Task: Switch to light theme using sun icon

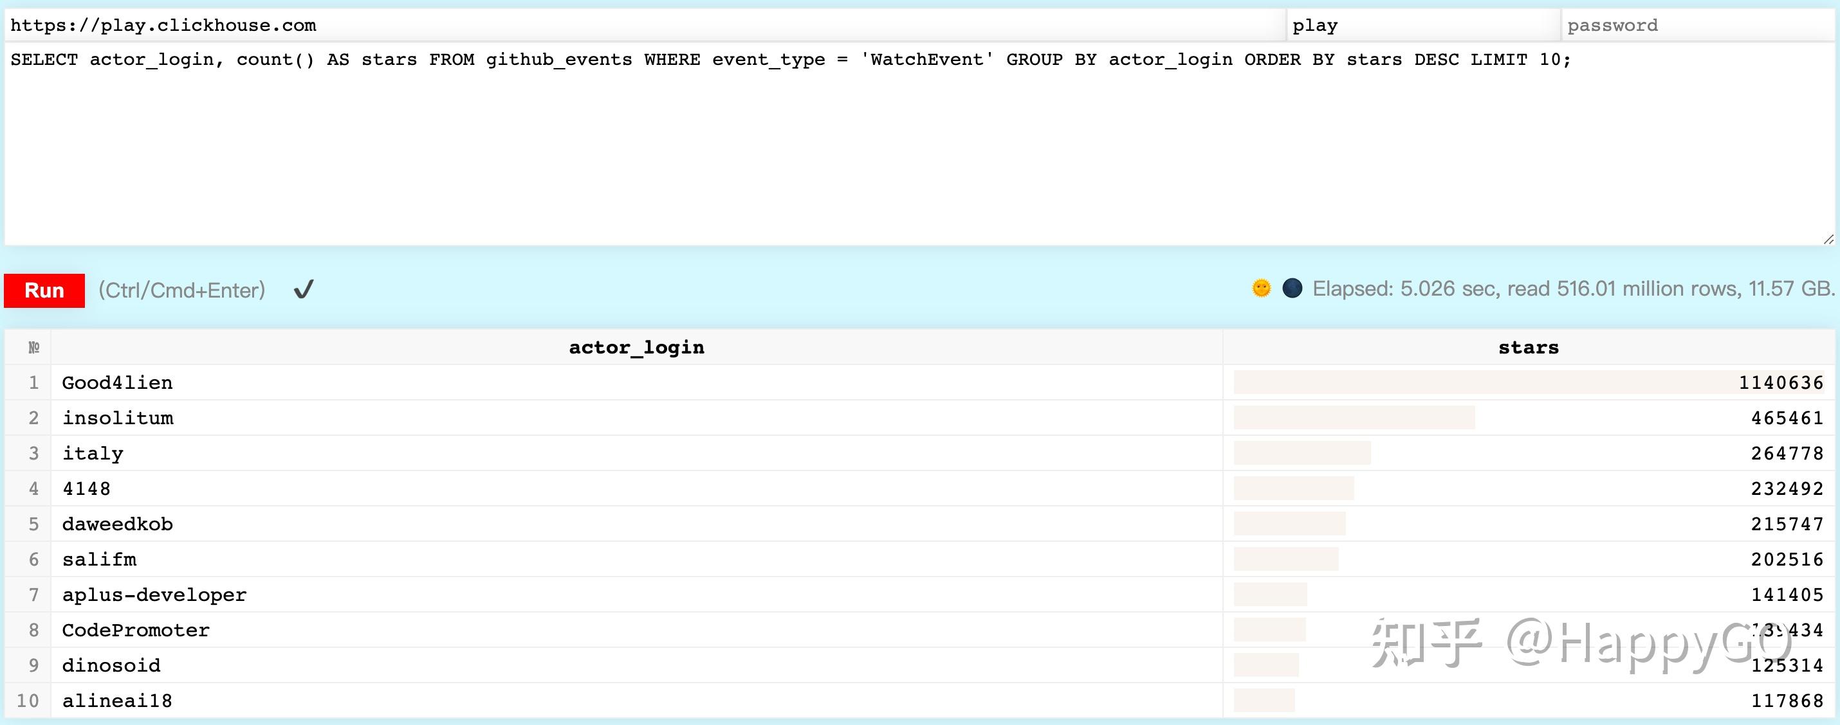Action: pyautogui.click(x=1262, y=289)
